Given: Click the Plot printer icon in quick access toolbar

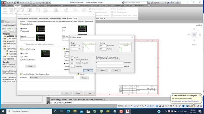Looking at the screenshot, I should point(31,3).
